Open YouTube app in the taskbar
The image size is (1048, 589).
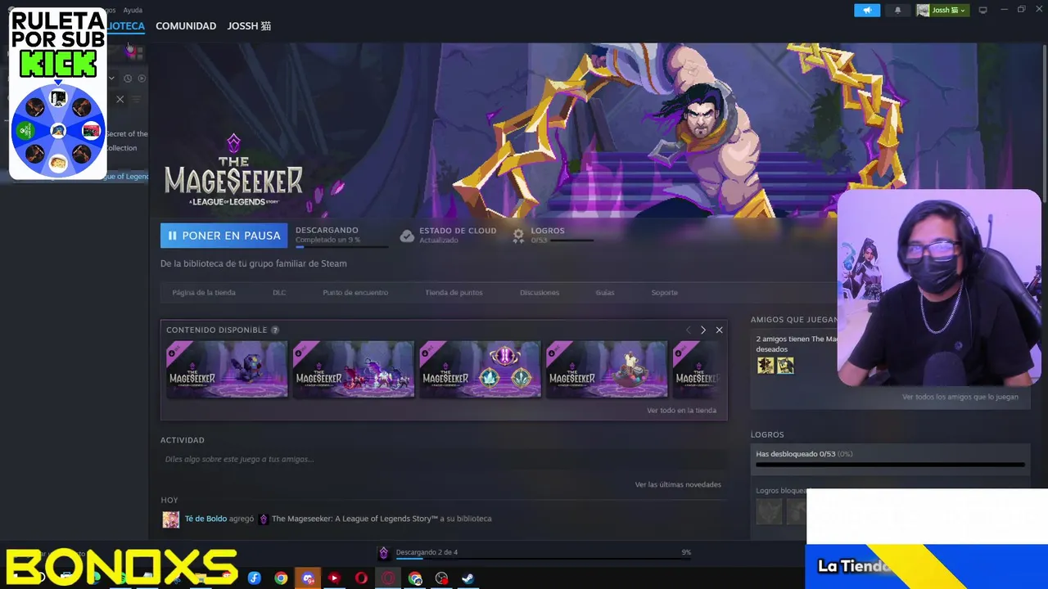[x=334, y=578]
